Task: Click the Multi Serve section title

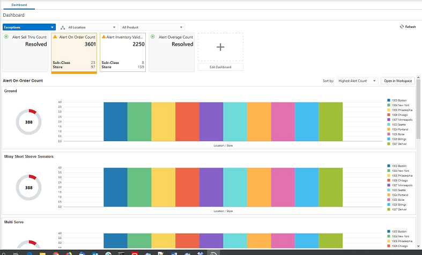Action: [x=14, y=222]
